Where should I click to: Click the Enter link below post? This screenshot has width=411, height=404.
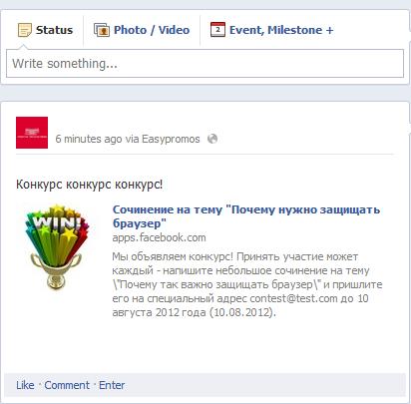(x=112, y=385)
